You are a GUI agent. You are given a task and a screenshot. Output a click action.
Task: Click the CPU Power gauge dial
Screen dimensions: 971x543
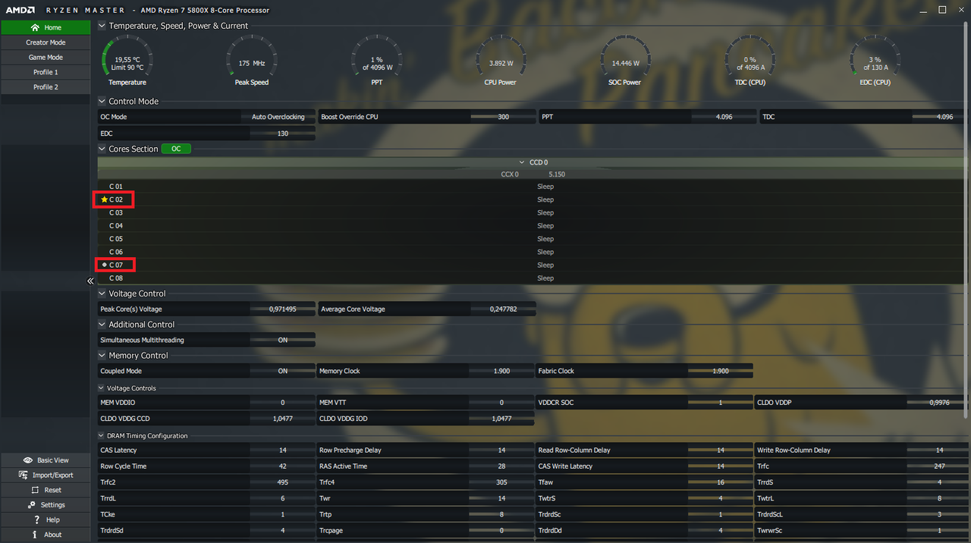[x=501, y=58]
